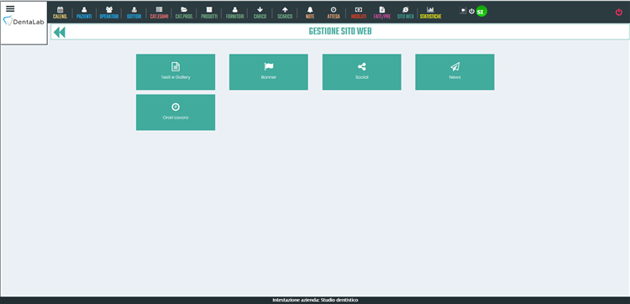Open the Statistiche chart section
630x304 pixels.
coord(430,13)
